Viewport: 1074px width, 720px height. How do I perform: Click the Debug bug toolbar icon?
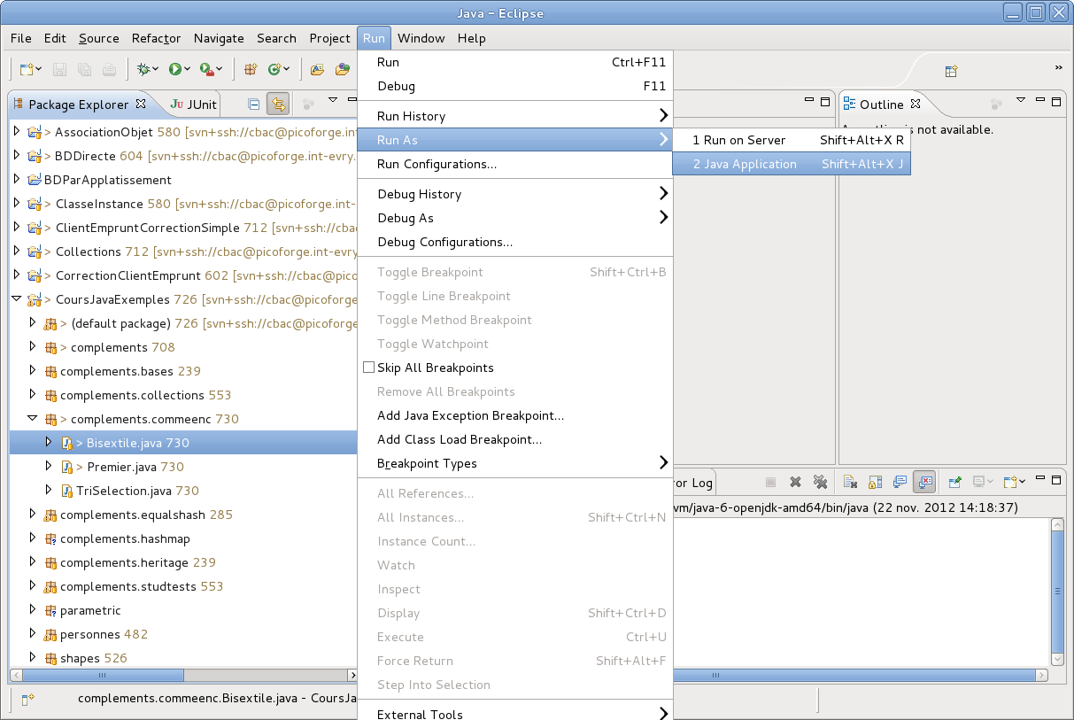point(143,69)
